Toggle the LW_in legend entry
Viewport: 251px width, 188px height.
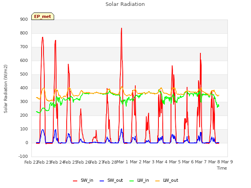coord(139,180)
